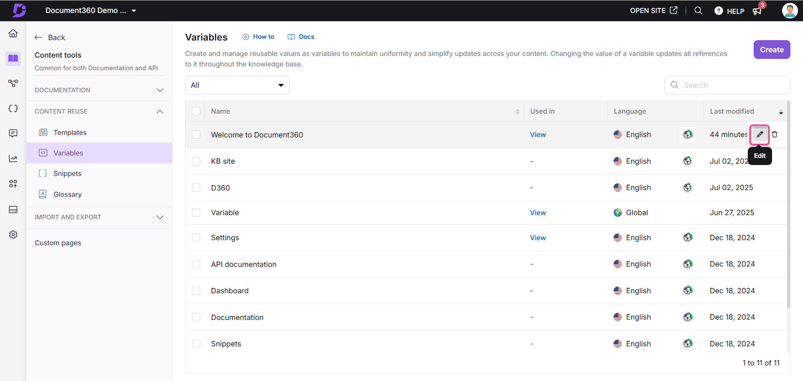Open the widgets grid icon in left rail
The height and width of the screenshot is (381, 803).
(x=13, y=183)
